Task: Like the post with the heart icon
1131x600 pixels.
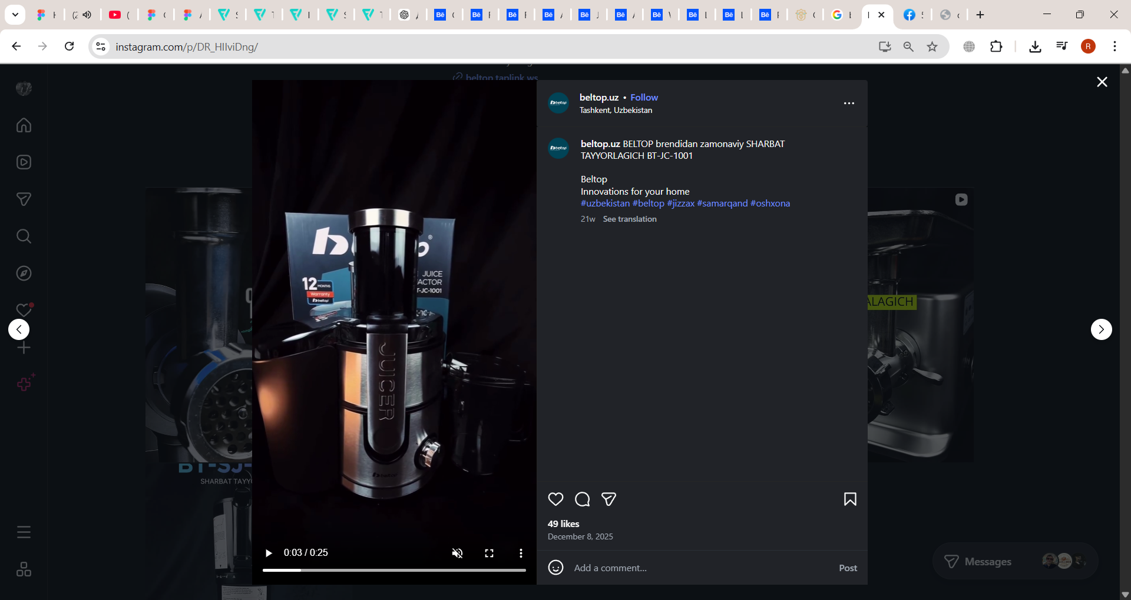Action: [x=555, y=499]
